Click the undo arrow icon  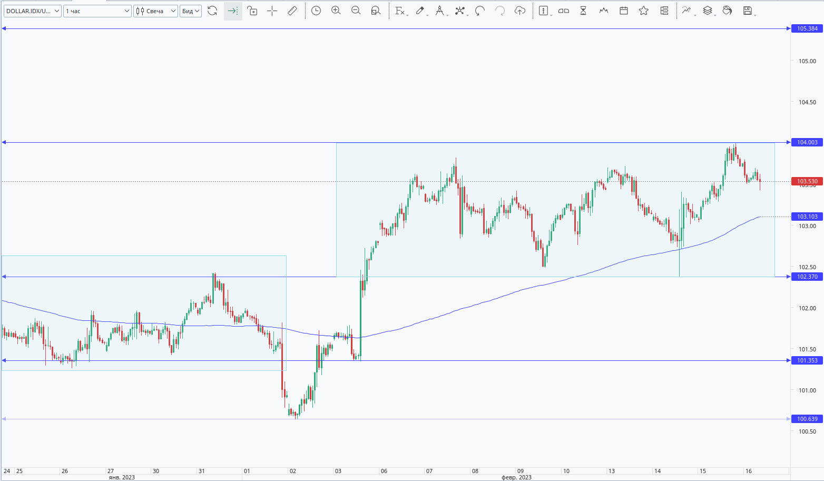click(x=480, y=11)
